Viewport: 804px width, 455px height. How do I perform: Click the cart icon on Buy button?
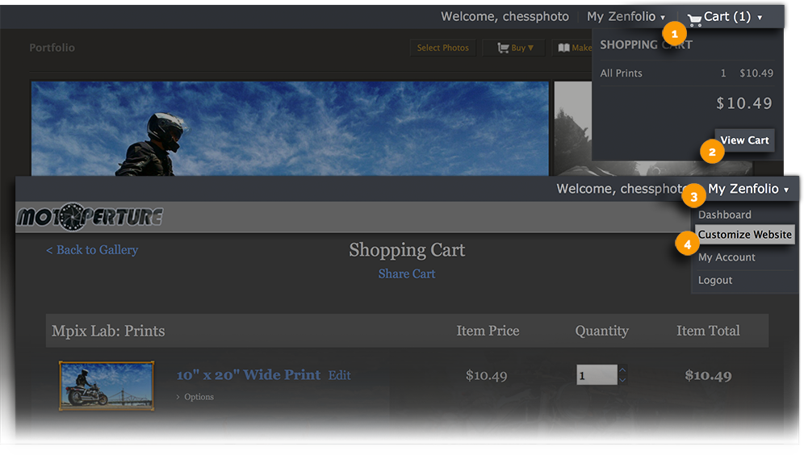click(x=502, y=48)
